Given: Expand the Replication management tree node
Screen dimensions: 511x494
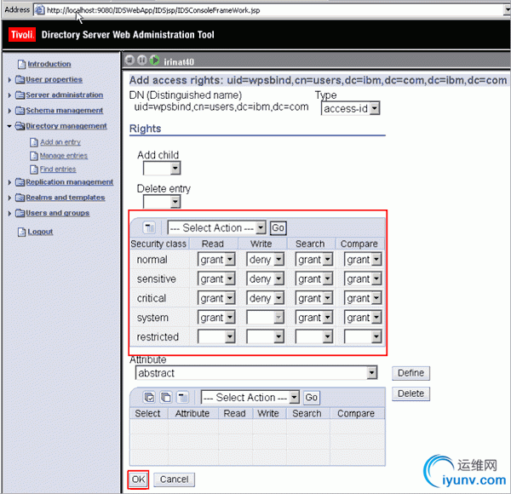Looking at the screenshot, I should click(9, 182).
